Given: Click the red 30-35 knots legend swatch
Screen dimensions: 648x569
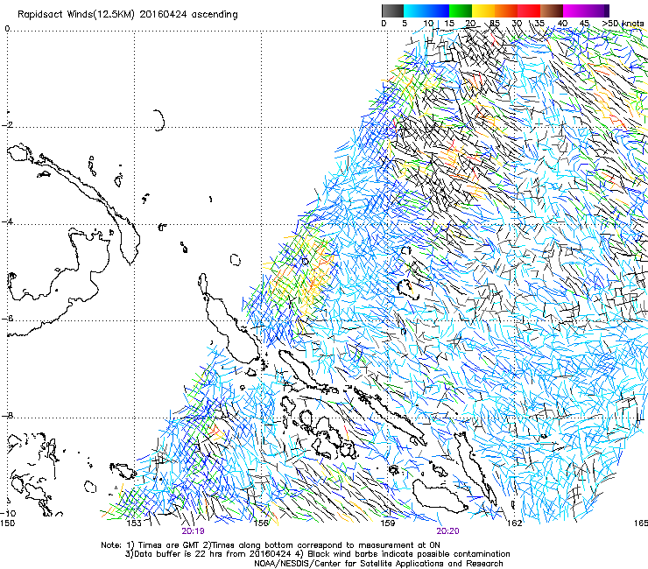Looking at the screenshot, I should [529, 11].
